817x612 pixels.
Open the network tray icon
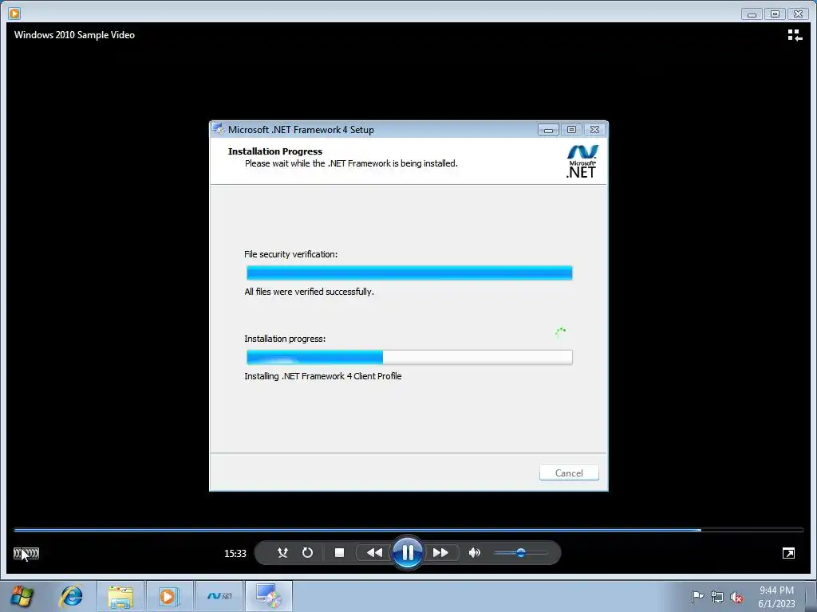(717, 597)
